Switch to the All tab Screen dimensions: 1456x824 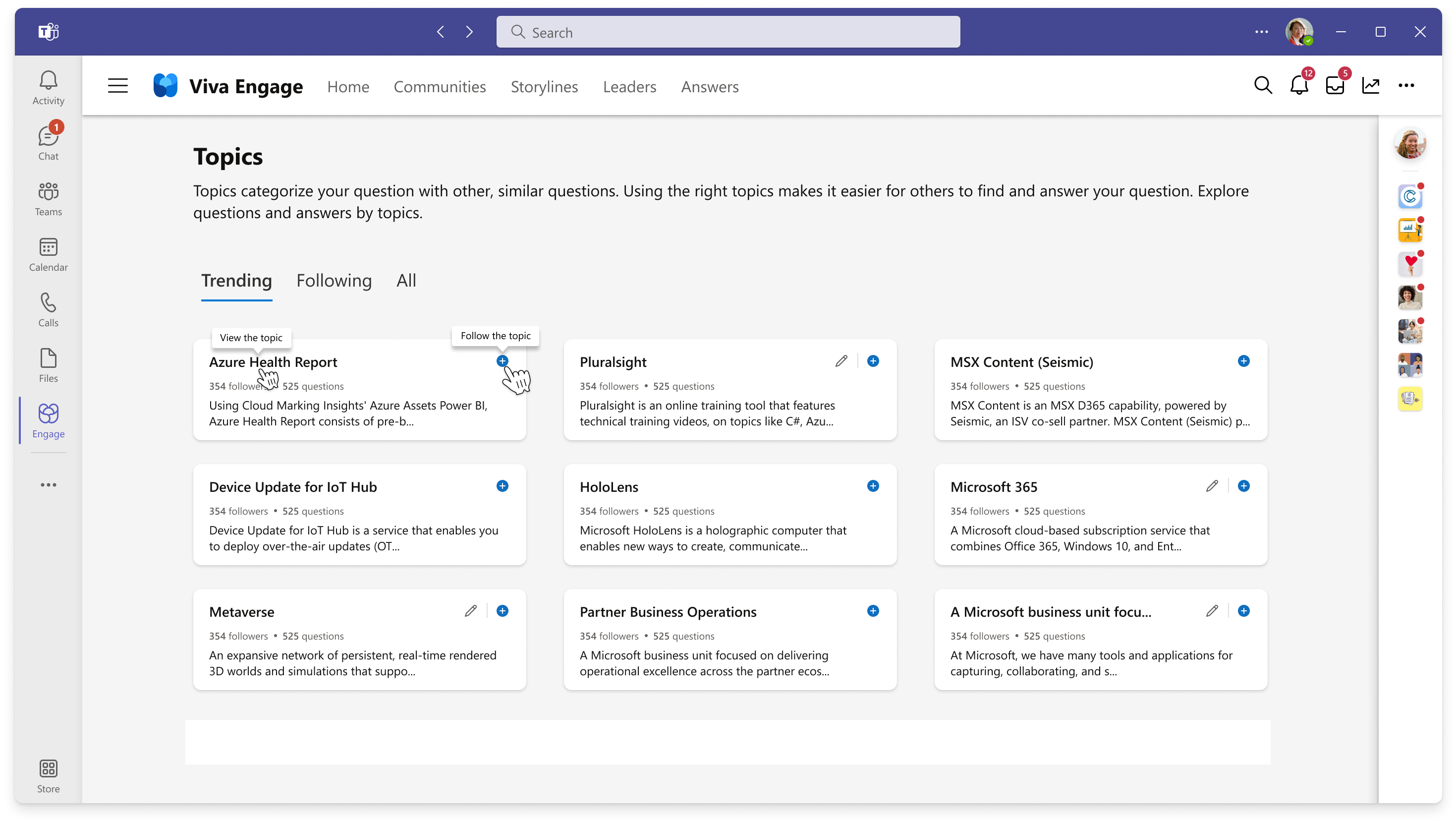406,280
